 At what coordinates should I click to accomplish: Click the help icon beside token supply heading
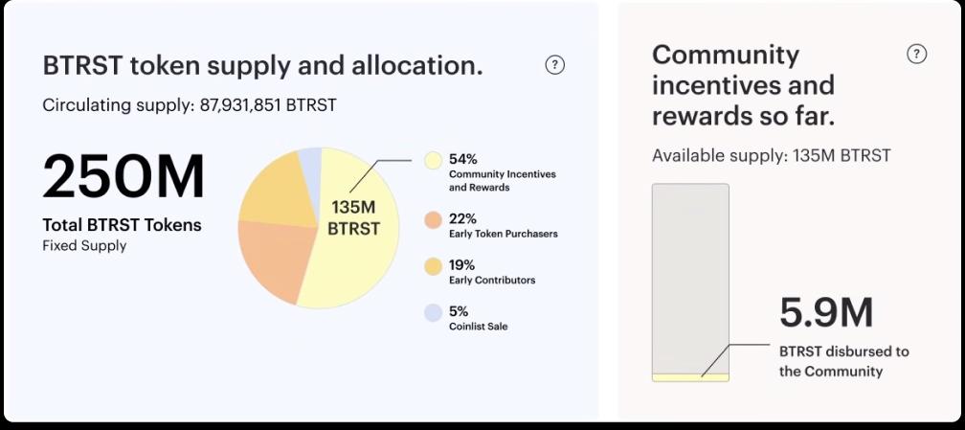coord(555,65)
